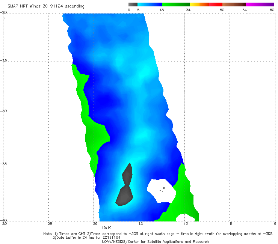278x244 pixels.
Task: Click the gray 0-5 color bar segment
Action: [x=133, y=5]
